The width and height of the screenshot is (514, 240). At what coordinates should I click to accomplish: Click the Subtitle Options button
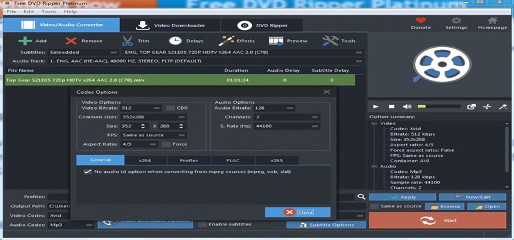click(x=326, y=225)
